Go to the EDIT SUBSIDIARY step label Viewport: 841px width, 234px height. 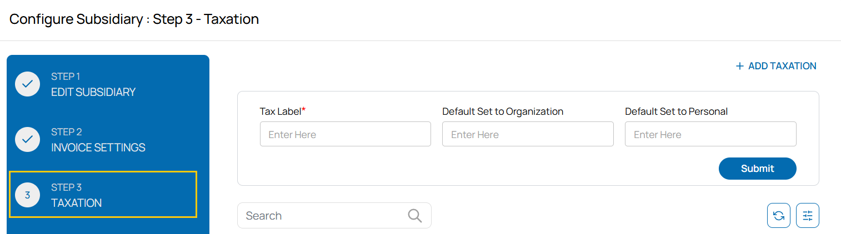point(93,92)
